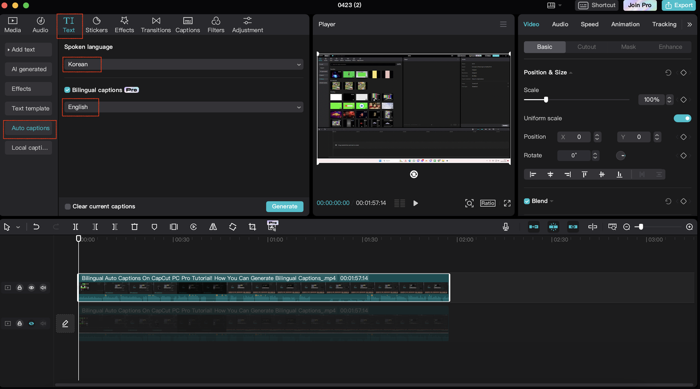Click the Delete trash icon

(135, 227)
